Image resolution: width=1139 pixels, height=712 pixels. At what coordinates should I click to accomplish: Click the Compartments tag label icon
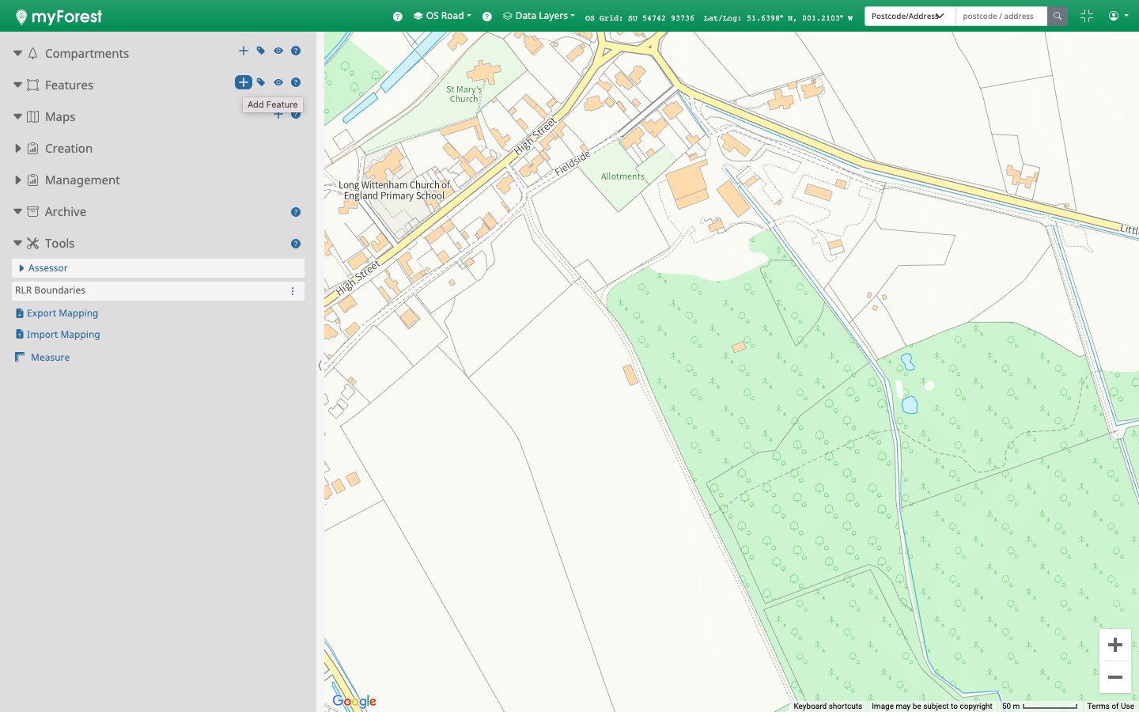click(x=261, y=51)
